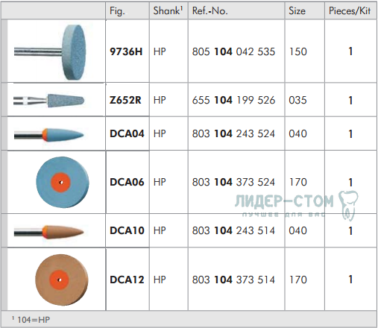The image size is (378, 328).
Task: Click shank 'HP' in 9736H row
Action: (x=160, y=51)
